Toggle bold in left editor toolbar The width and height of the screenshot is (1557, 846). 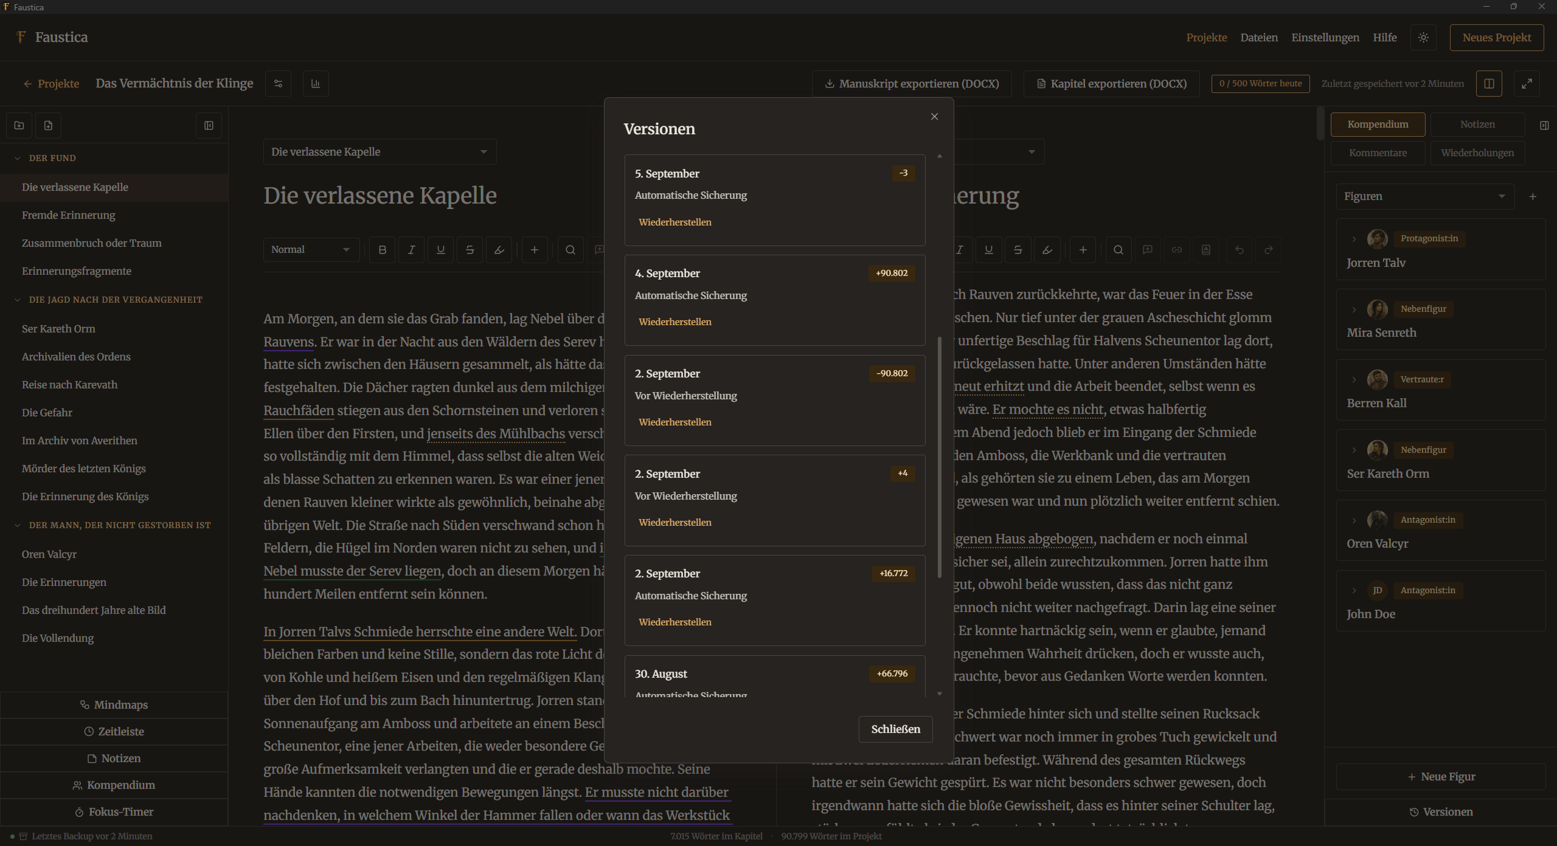(382, 250)
